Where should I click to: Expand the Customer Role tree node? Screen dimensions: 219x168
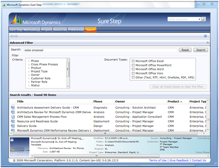tap(29, 78)
